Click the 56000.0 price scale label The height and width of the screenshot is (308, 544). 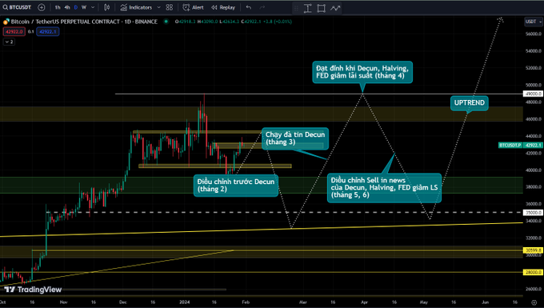coord(534,34)
